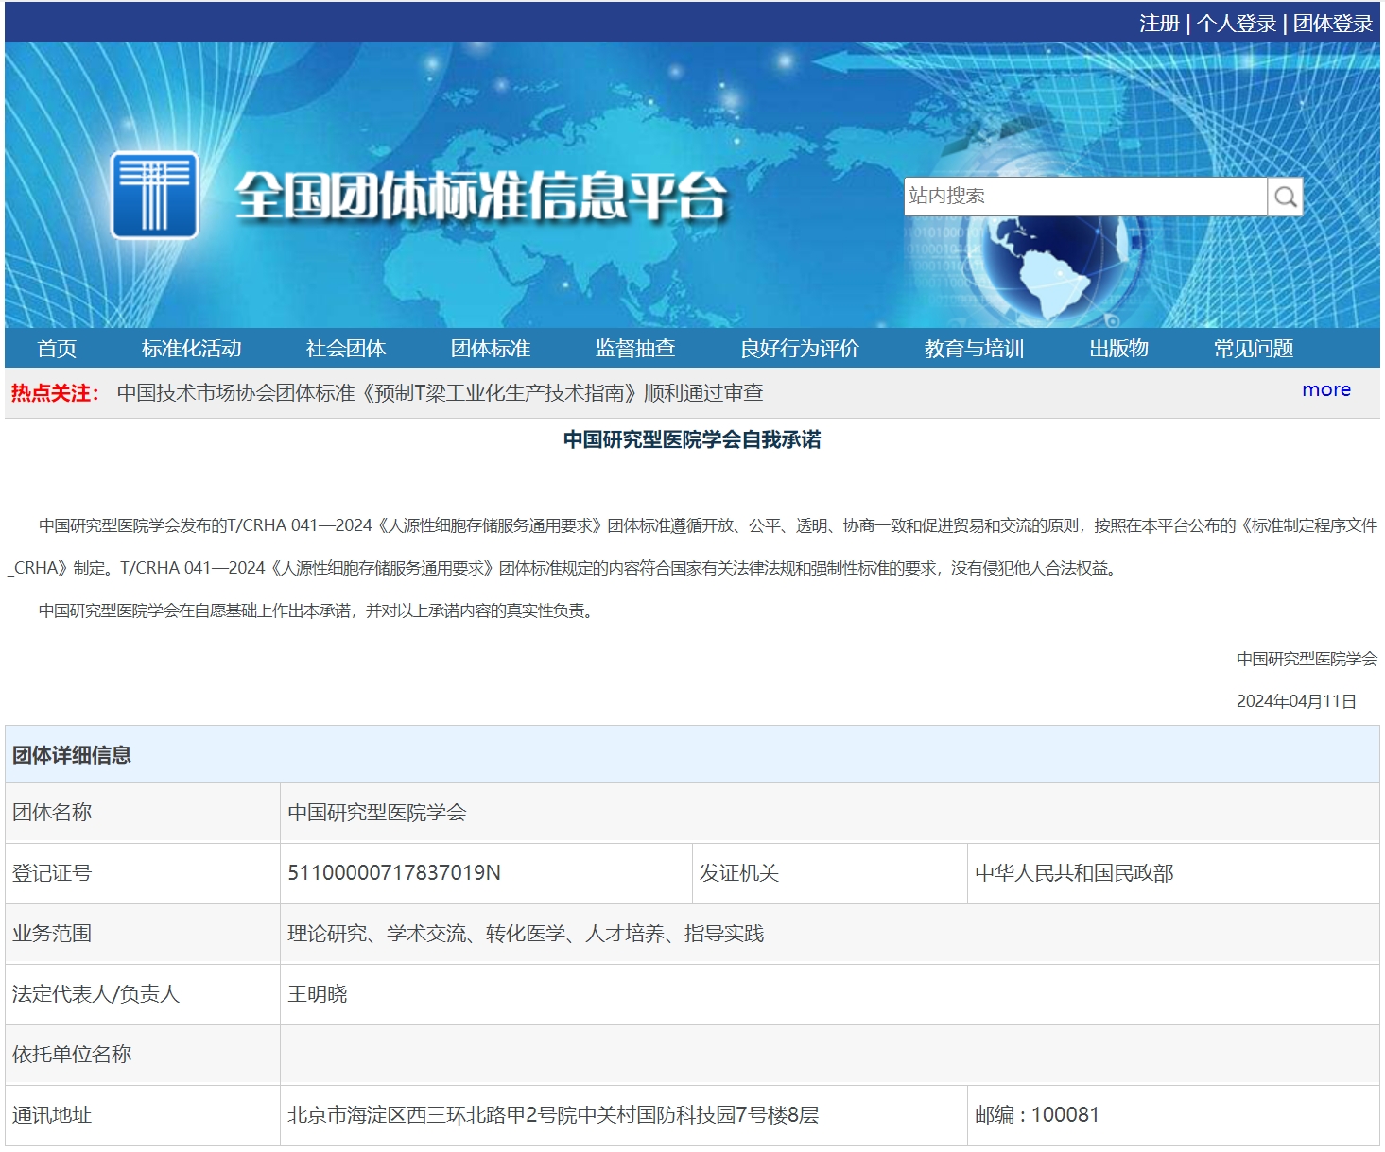Open the 良好行为评价 section
Screen dimensions: 1385x1152
tap(800, 348)
